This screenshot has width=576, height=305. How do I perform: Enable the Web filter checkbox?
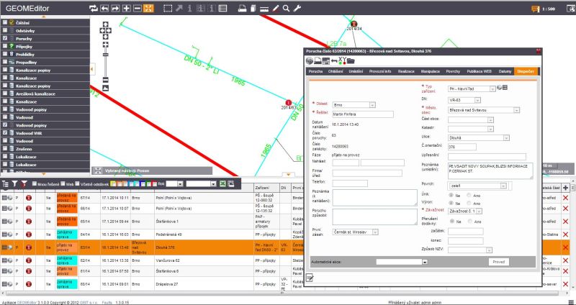[63, 183]
